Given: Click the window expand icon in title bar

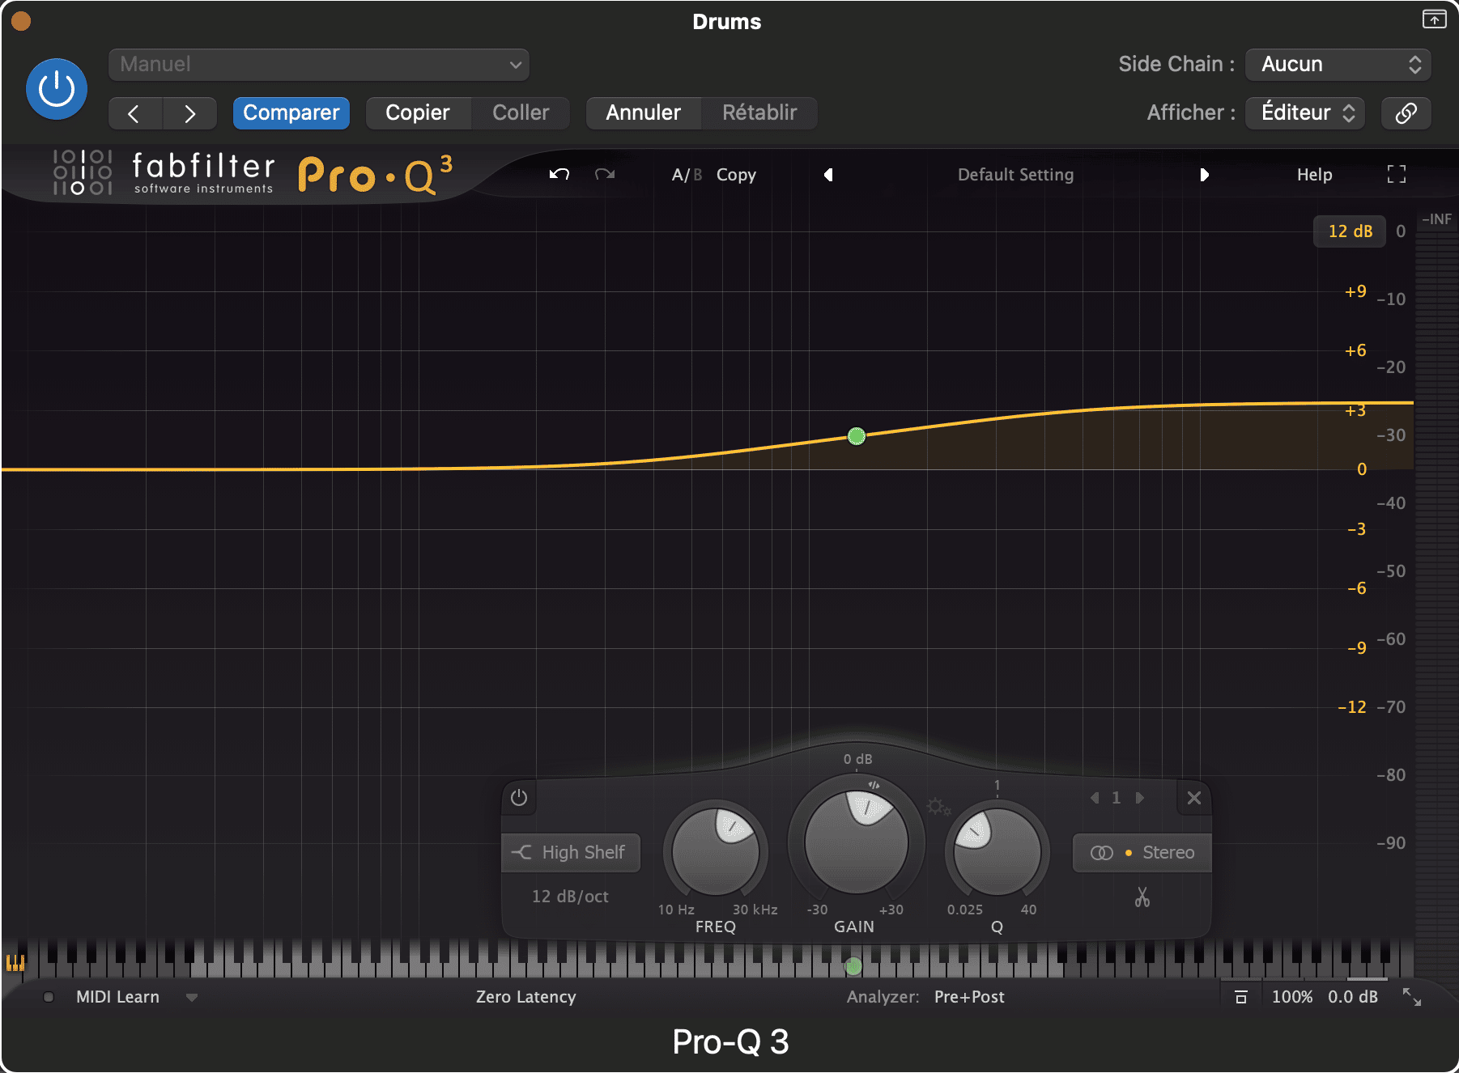Looking at the screenshot, I should [1434, 19].
